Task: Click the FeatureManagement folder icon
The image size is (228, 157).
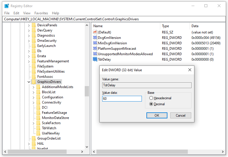Action: (34, 61)
